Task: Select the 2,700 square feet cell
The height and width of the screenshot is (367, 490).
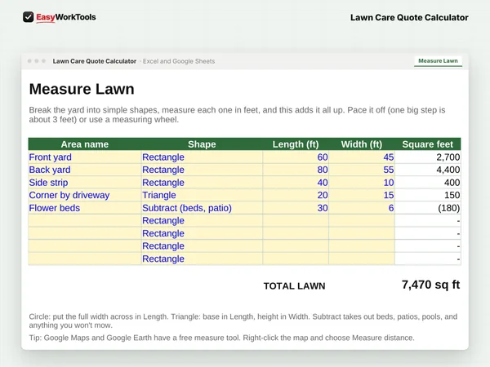Action: click(428, 157)
